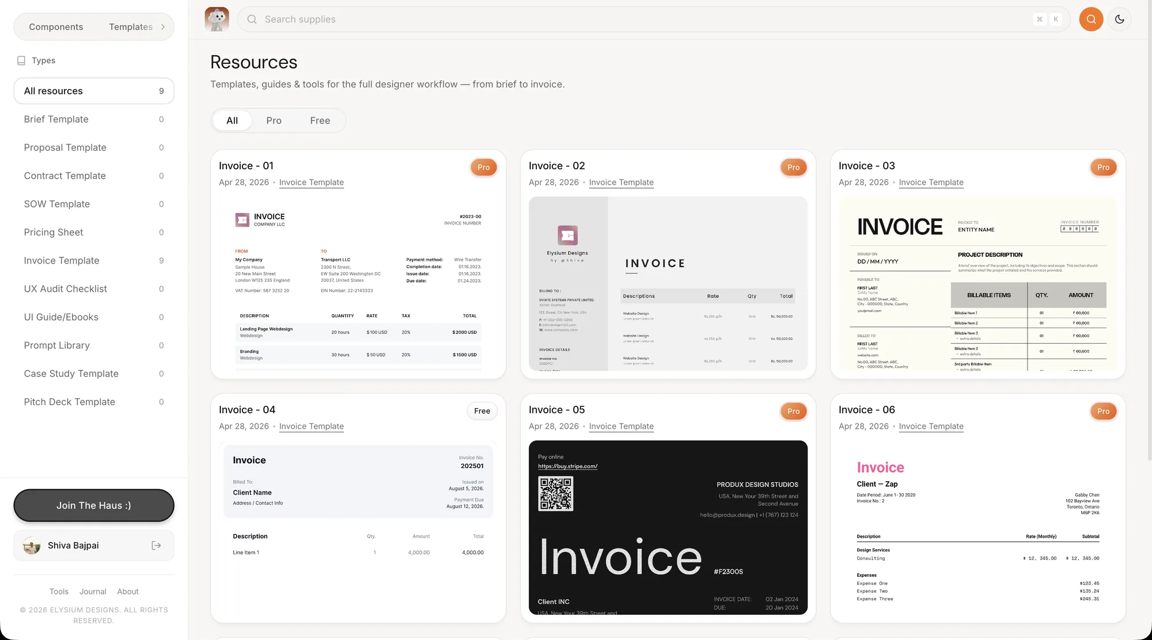This screenshot has width=1152, height=640.
Task: Open the Invoice - 02 preview thumbnail
Action: [x=668, y=284]
